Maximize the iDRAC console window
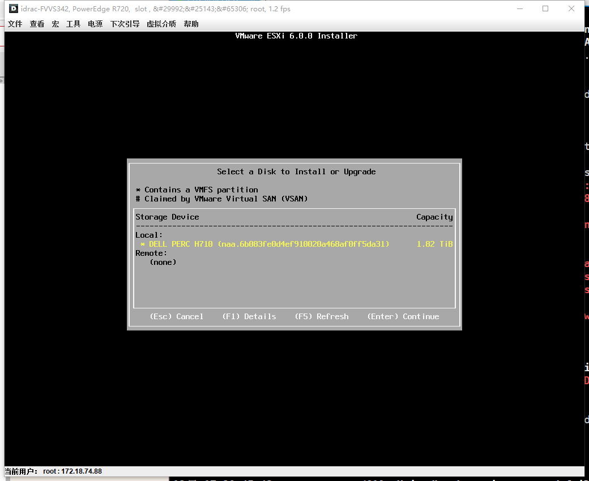Viewport: 589px width, 481px height. [x=545, y=8]
